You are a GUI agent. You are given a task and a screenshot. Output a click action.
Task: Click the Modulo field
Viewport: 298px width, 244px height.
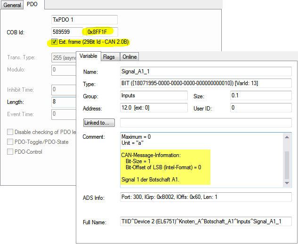point(64,70)
